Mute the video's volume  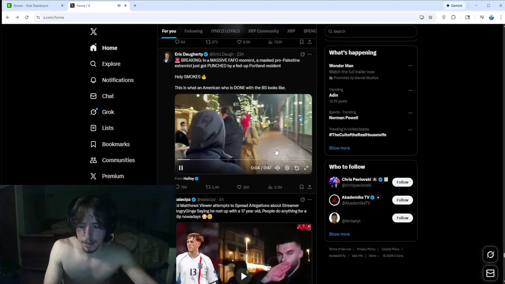277,168
